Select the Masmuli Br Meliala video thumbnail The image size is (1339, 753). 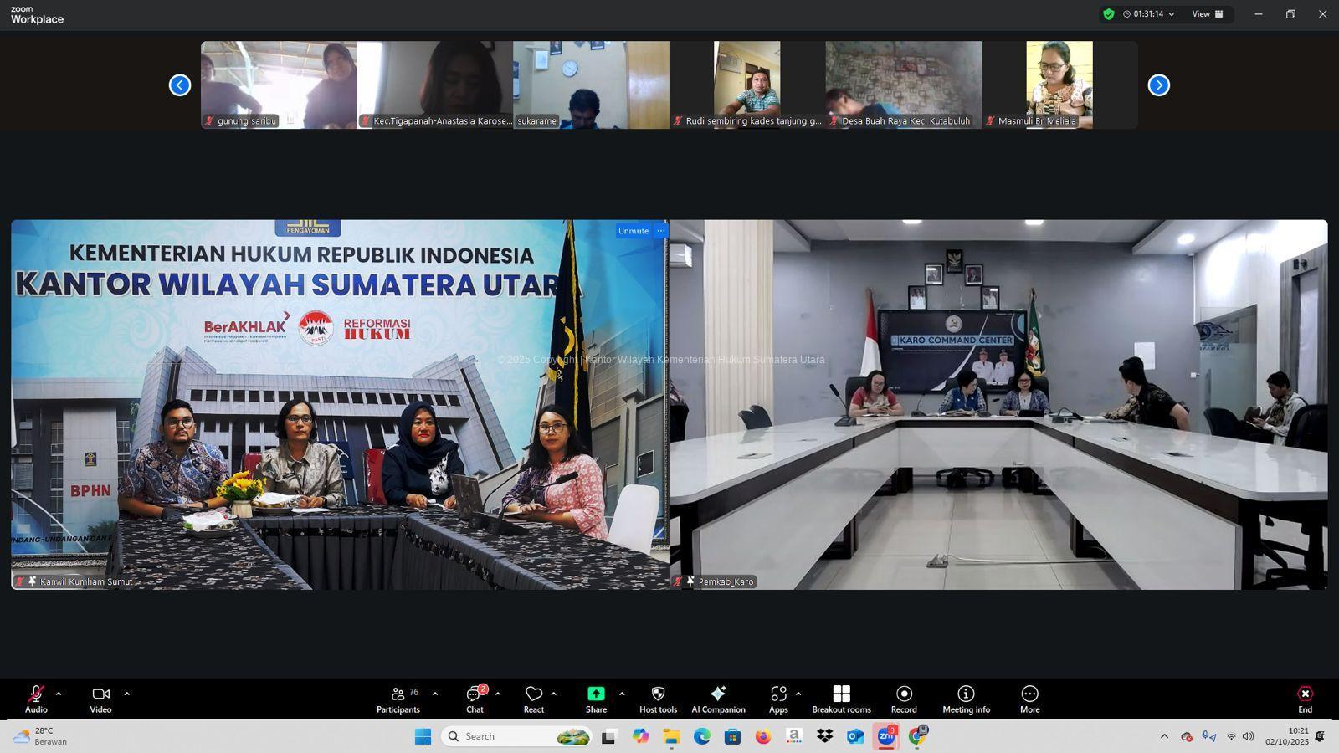click(1059, 85)
